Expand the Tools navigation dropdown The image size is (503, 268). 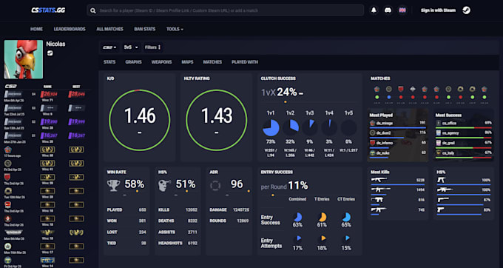tap(175, 29)
